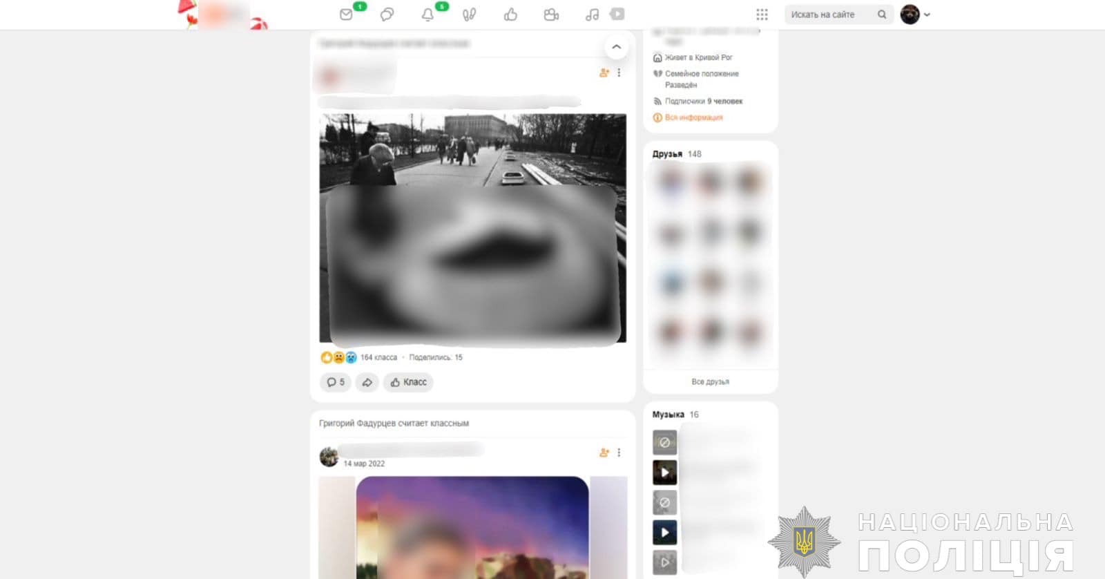Open the colorful photo in second post
The image size is (1105, 579).
473,527
